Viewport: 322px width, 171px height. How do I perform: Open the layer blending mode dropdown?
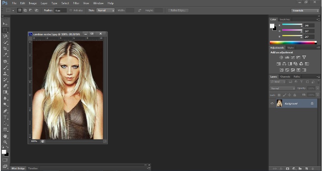click(283, 88)
